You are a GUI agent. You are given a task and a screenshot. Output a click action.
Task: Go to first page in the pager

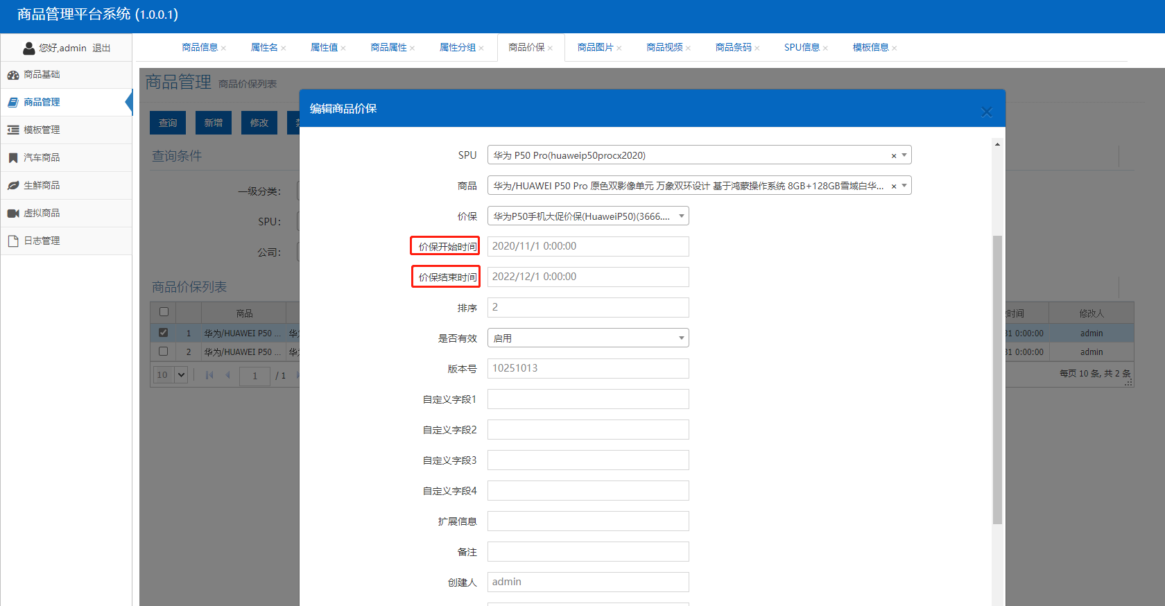click(209, 375)
